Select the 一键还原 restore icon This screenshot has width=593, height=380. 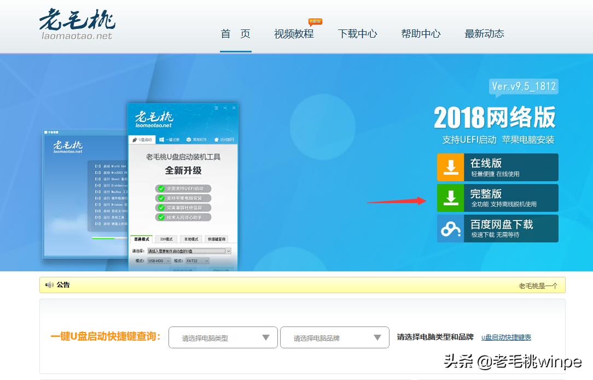point(161,140)
